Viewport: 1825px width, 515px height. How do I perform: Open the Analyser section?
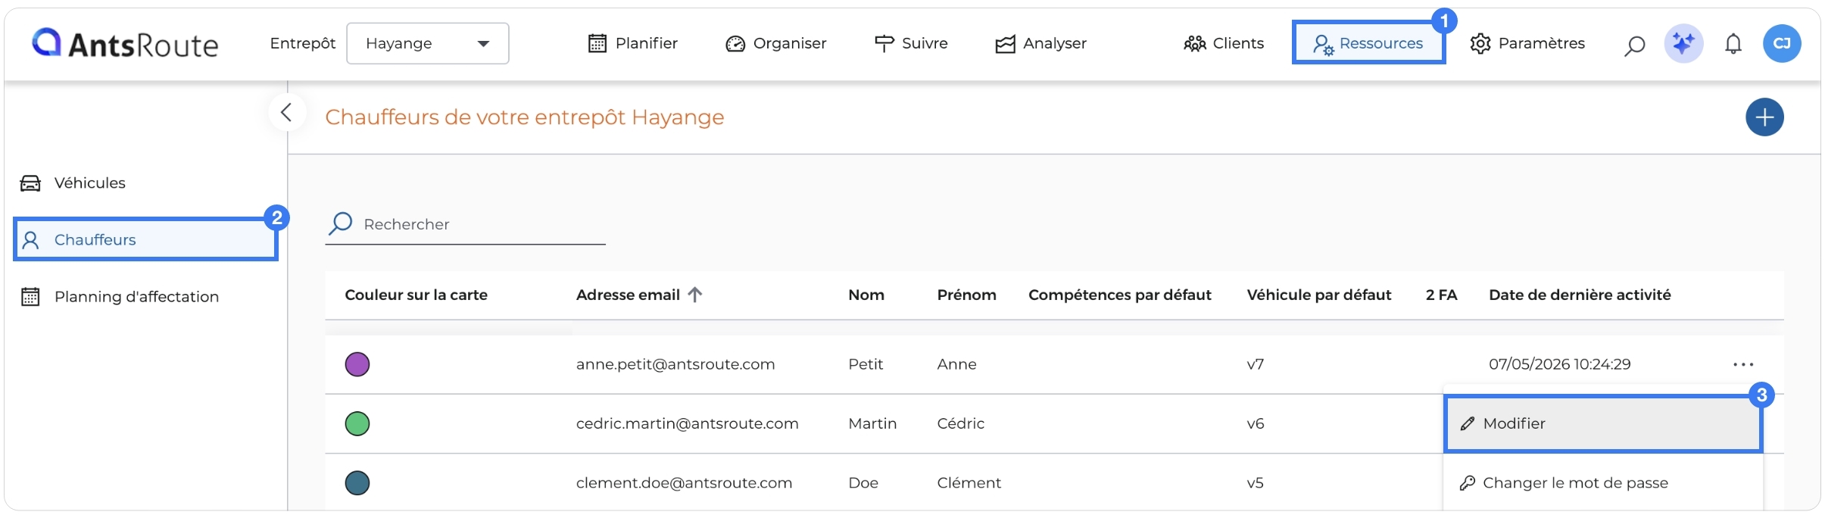coord(1040,43)
